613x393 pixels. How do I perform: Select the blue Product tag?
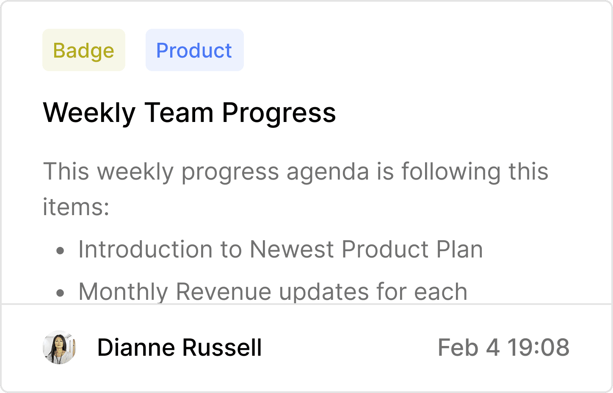(x=195, y=50)
